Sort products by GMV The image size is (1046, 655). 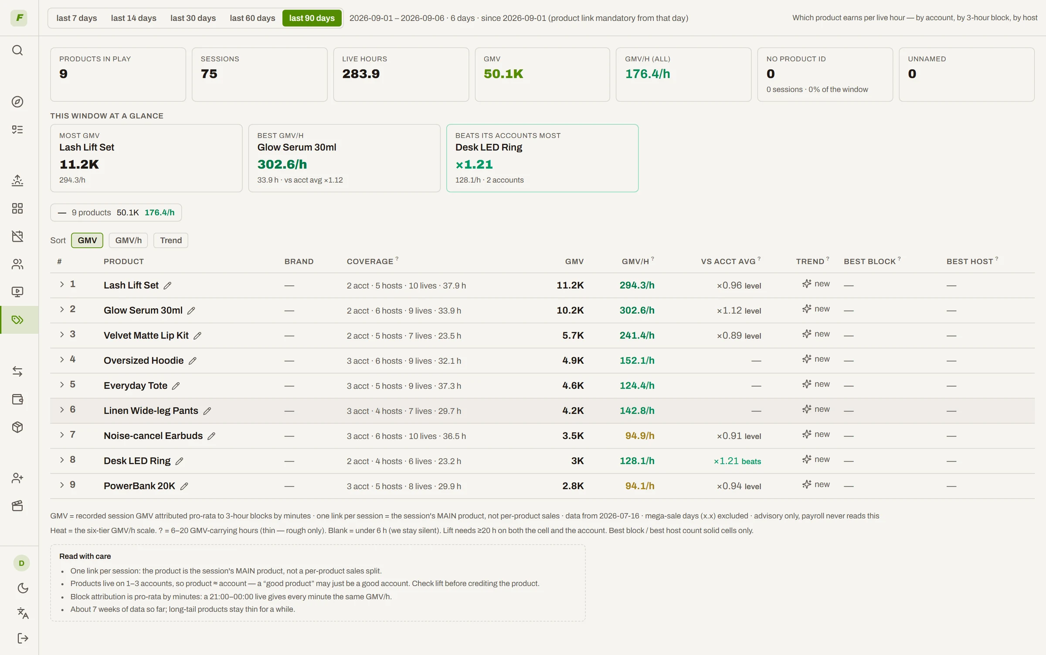tap(87, 240)
